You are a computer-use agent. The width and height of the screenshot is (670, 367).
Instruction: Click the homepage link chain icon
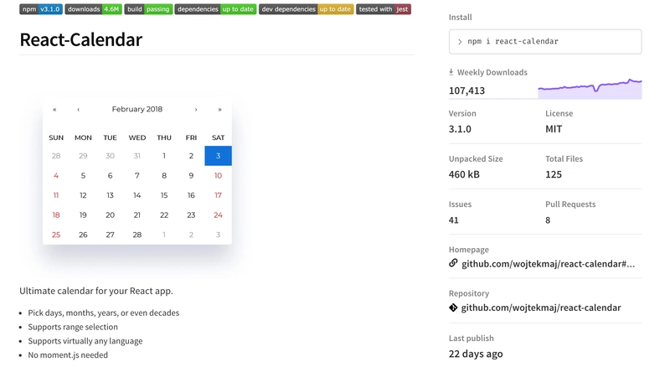point(453,263)
